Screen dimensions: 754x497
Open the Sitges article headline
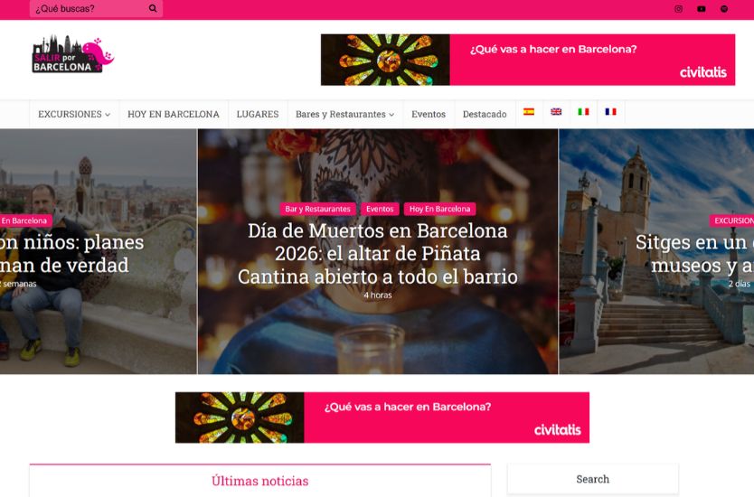[x=694, y=254]
